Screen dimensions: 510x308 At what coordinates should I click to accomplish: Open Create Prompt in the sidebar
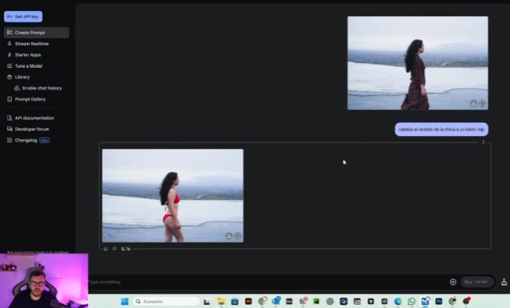pos(37,33)
